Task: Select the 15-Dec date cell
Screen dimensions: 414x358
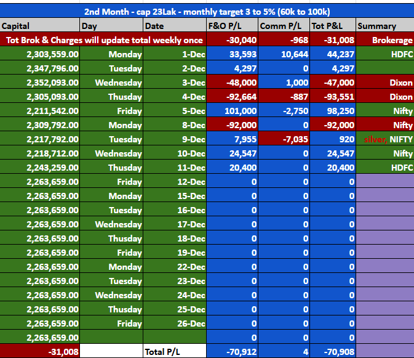Action: coord(175,196)
